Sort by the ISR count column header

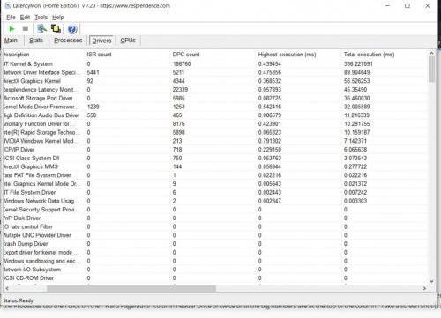point(127,55)
